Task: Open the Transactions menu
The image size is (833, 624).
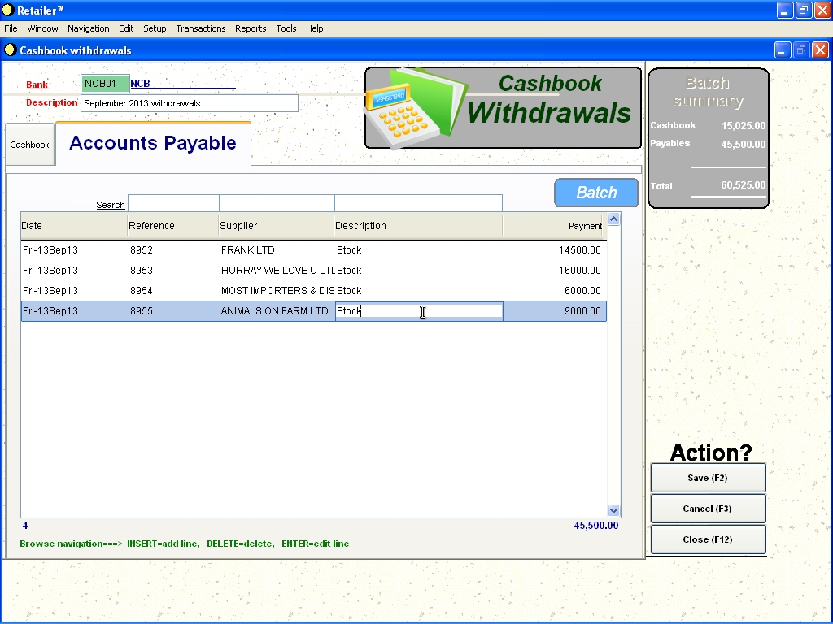Action: (200, 28)
